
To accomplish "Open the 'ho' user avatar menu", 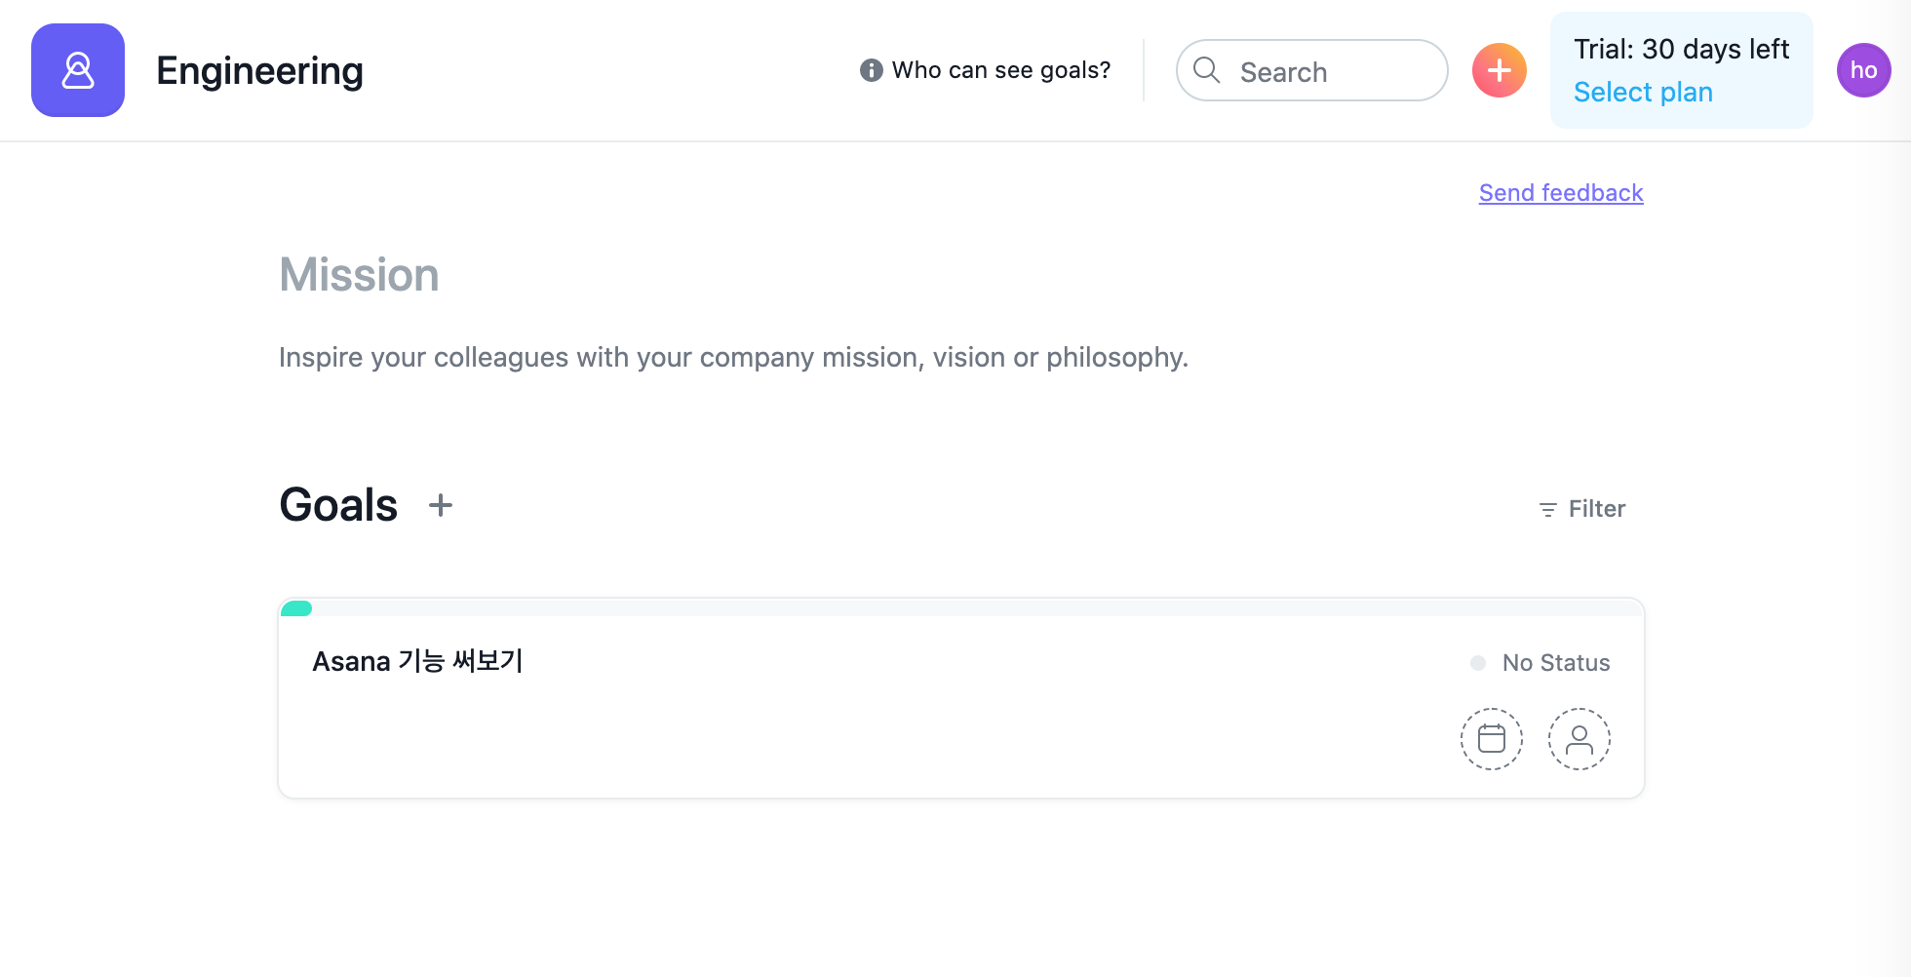I will click(x=1863, y=70).
